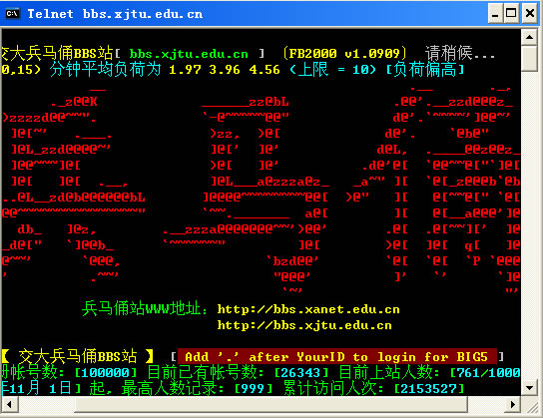The image size is (543, 418).
Task: Click the horizontal scrollbar left arrow
Action: 10,404
